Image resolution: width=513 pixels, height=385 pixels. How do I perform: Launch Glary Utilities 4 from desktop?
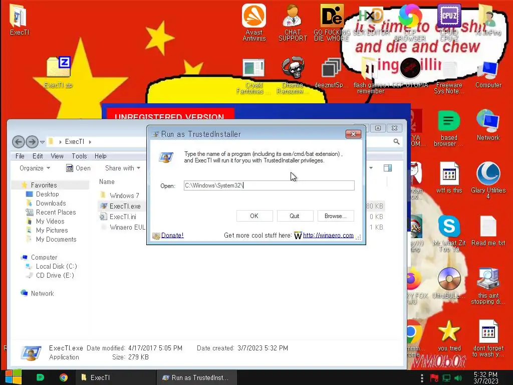tap(488, 180)
